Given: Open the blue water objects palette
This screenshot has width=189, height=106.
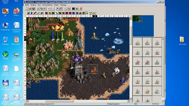Looking at the screenshot, I should pos(74,13).
